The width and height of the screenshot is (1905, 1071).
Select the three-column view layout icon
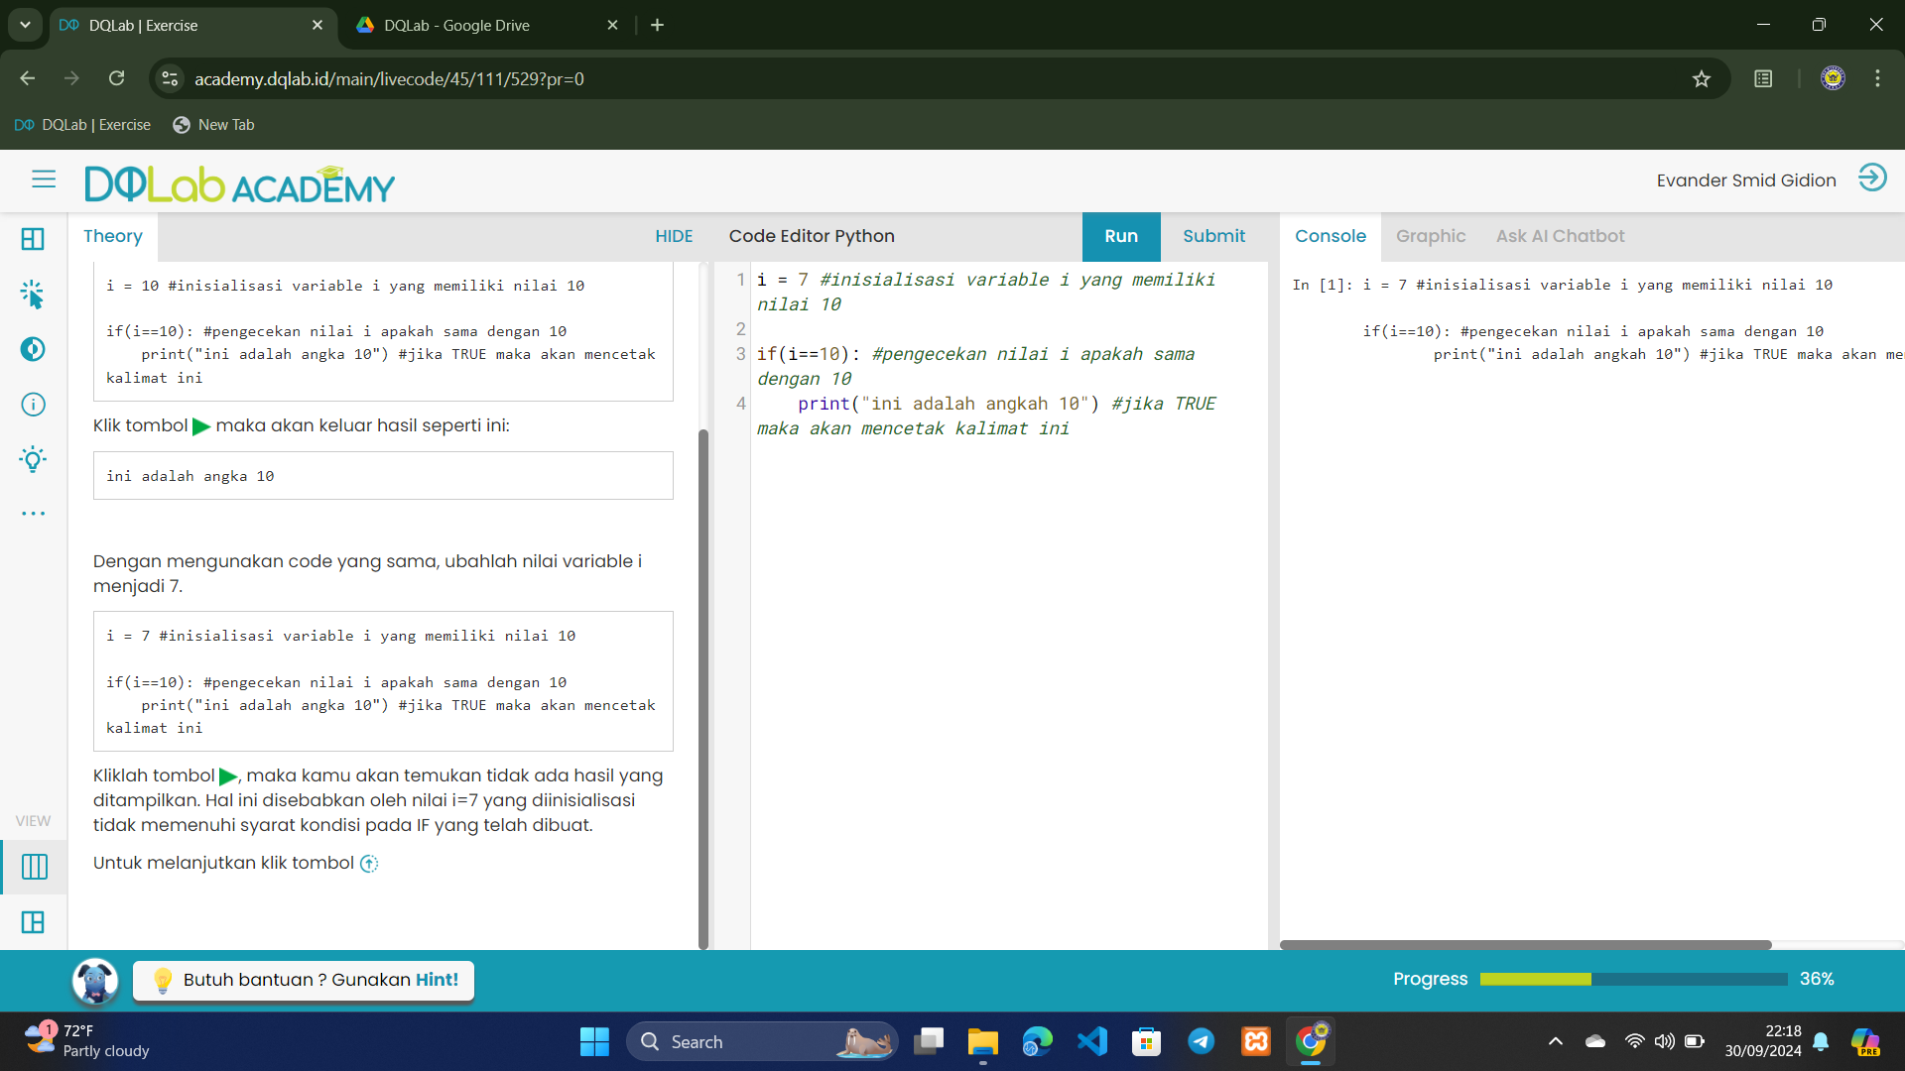34,867
